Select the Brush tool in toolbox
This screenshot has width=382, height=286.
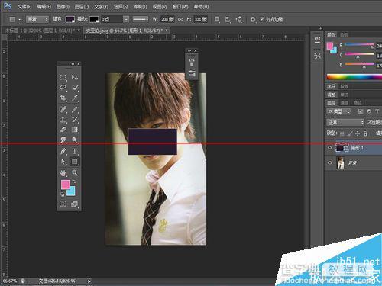click(x=74, y=109)
